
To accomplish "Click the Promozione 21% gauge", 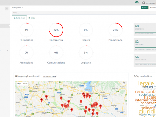I will click(x=116, y=30).
